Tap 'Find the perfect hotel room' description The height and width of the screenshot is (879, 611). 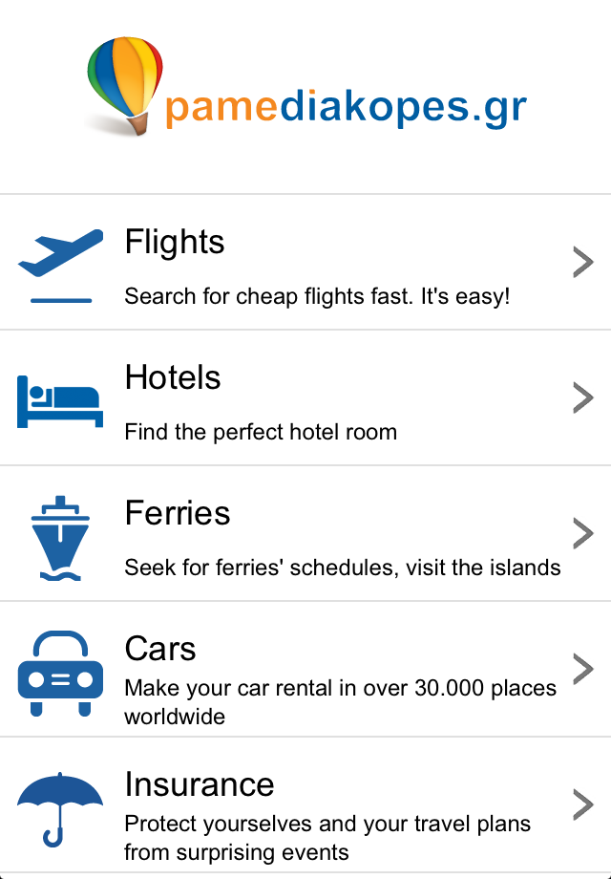261,432
